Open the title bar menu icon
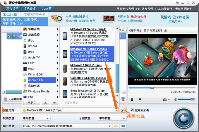The width and height of the screenshot is (199, 132). click(177, 3)
